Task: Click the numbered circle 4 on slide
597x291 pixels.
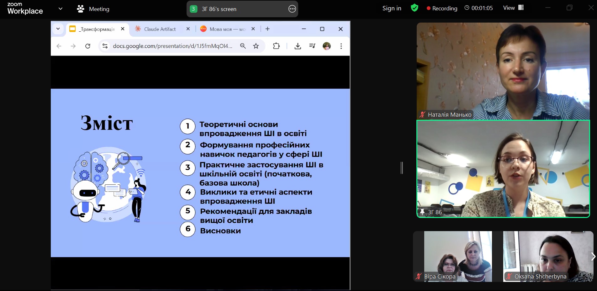Action: point(188,192)
